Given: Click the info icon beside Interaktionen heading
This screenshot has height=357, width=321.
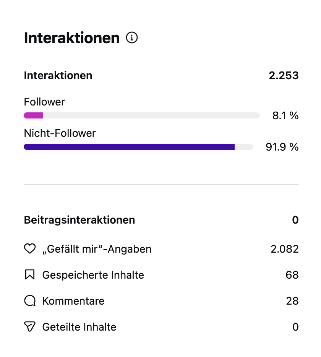Looking at the screenshot, I should (x=132, y=38).
